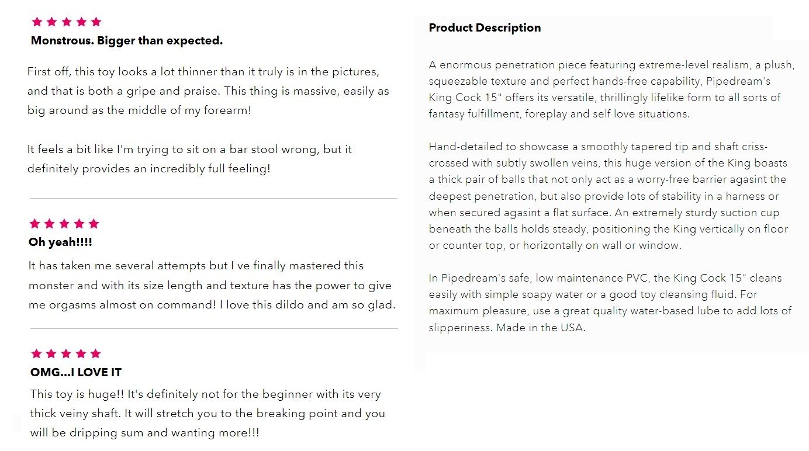Click the review text starting 'This toy is huge!!'

208,414
